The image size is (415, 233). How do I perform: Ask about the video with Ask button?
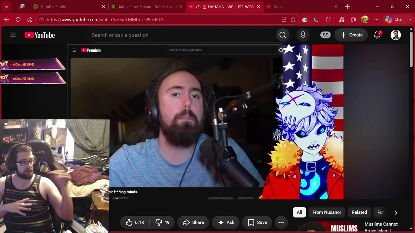(226, 222)
